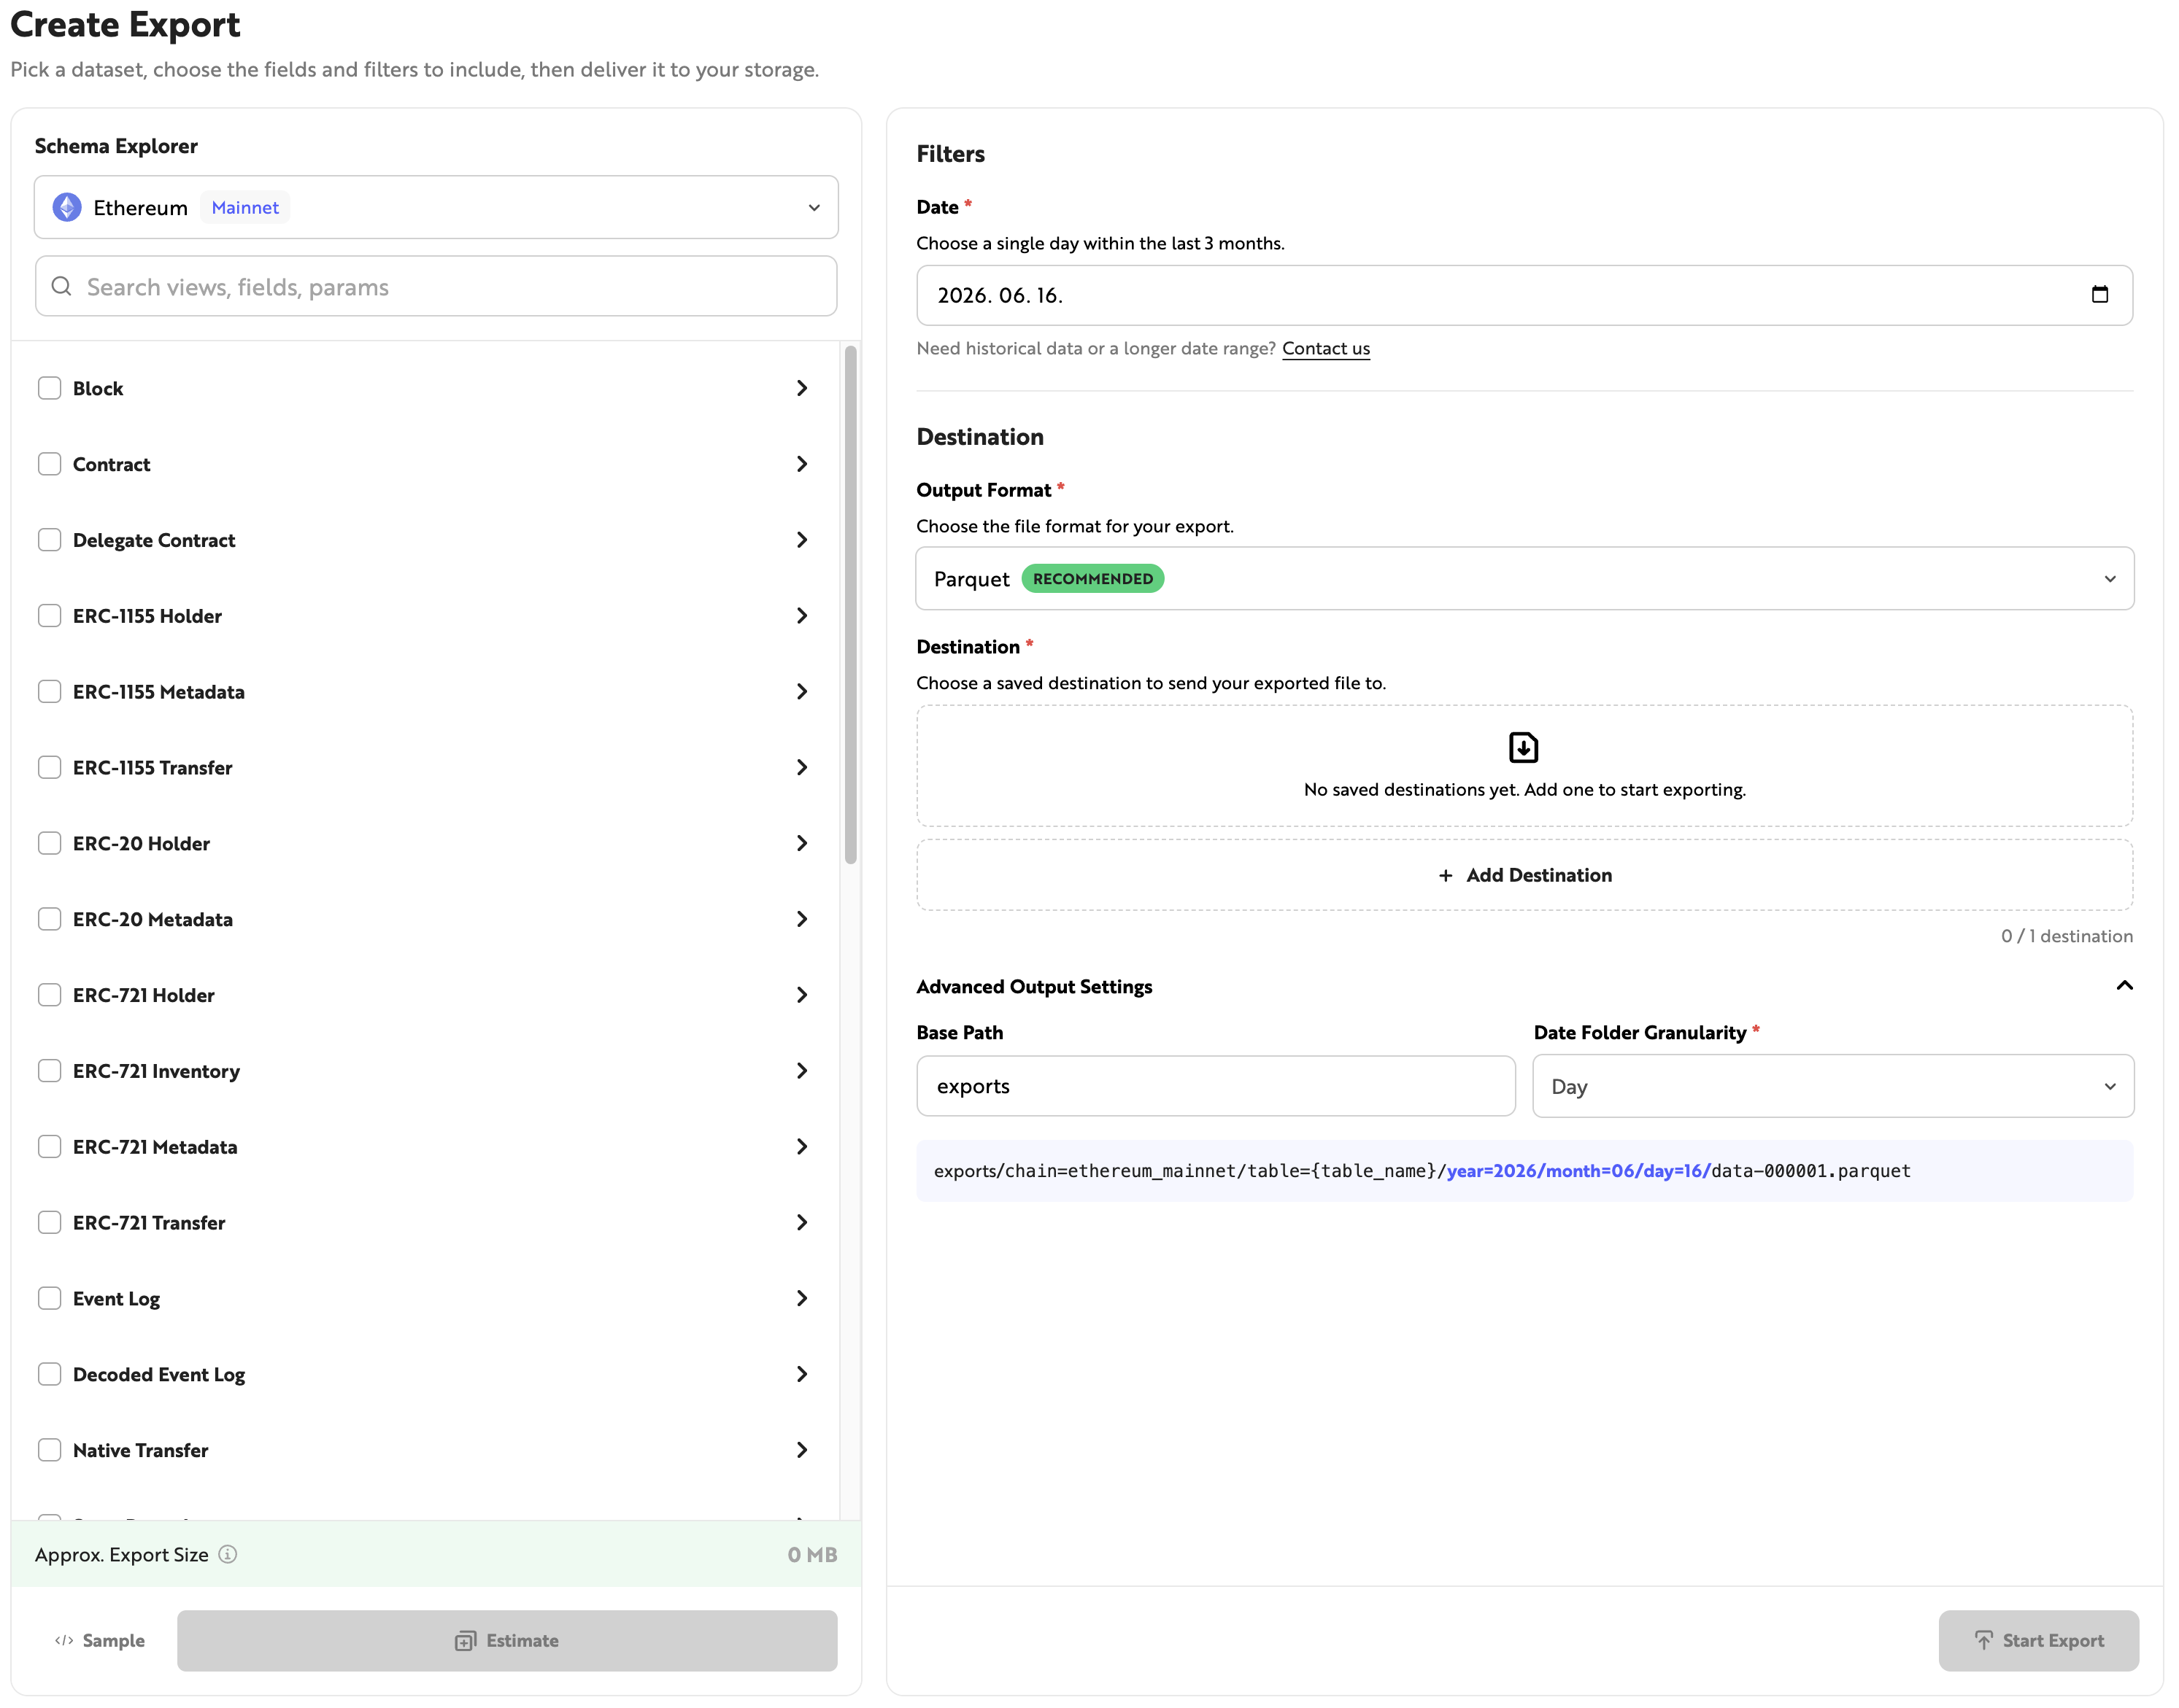The image size is (2179, 1708).
Task: Expand the ERC-721 Transfer chevron
Action: 801,1222
